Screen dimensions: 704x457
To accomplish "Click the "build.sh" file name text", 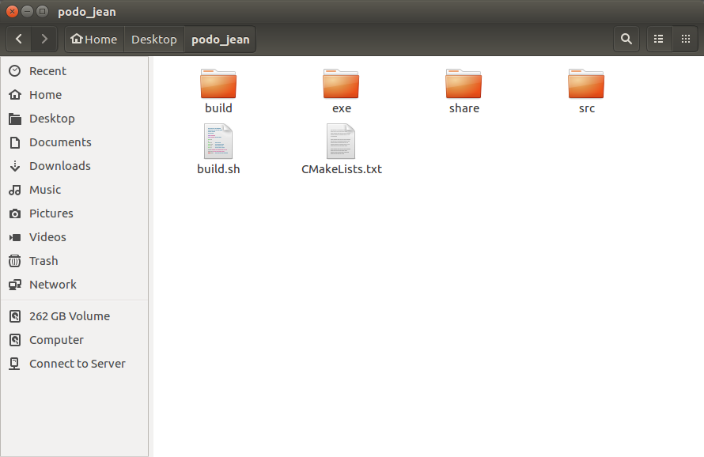I will pyautogui.click(x=218, y=169).
